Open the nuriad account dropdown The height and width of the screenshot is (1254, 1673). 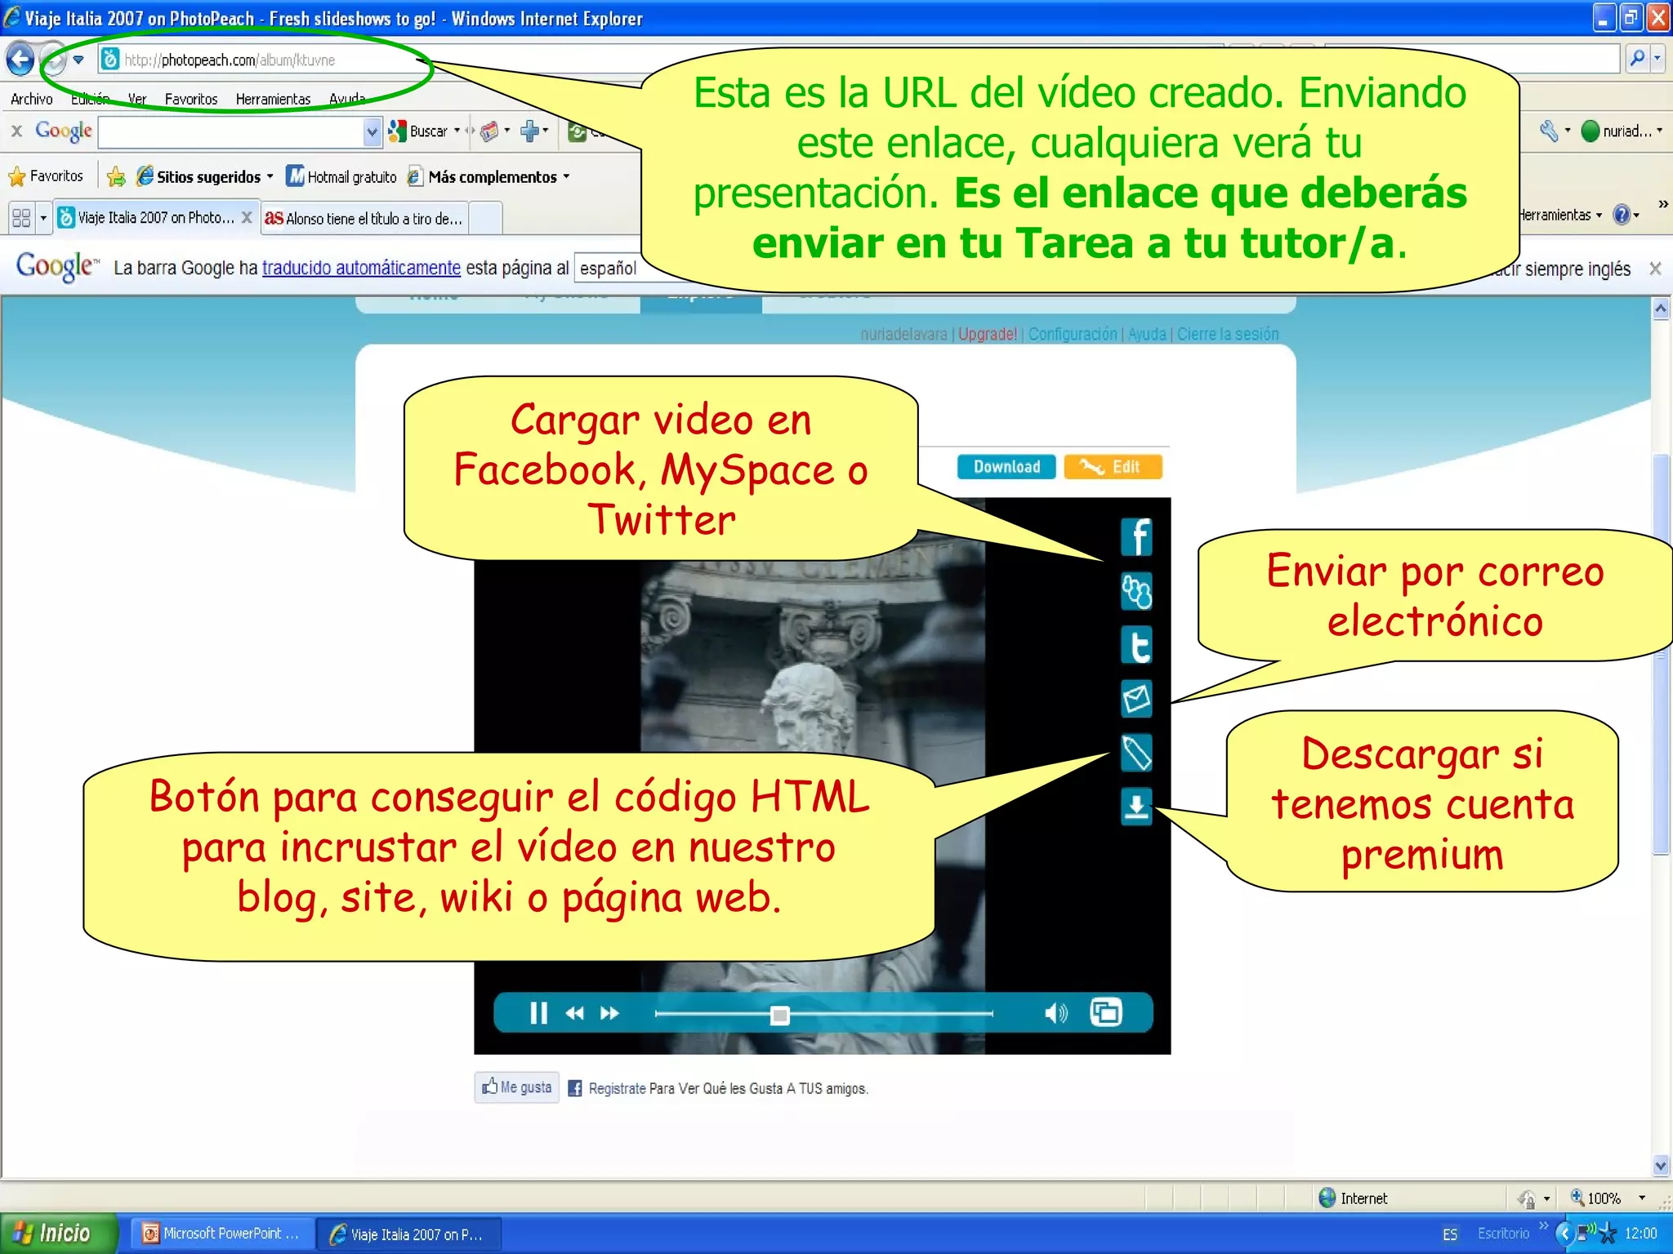click(x=1622, y=131)
